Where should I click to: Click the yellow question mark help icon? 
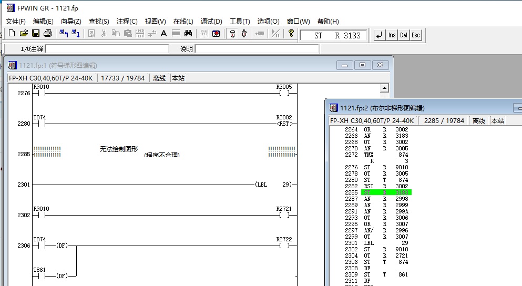point(291,34)
